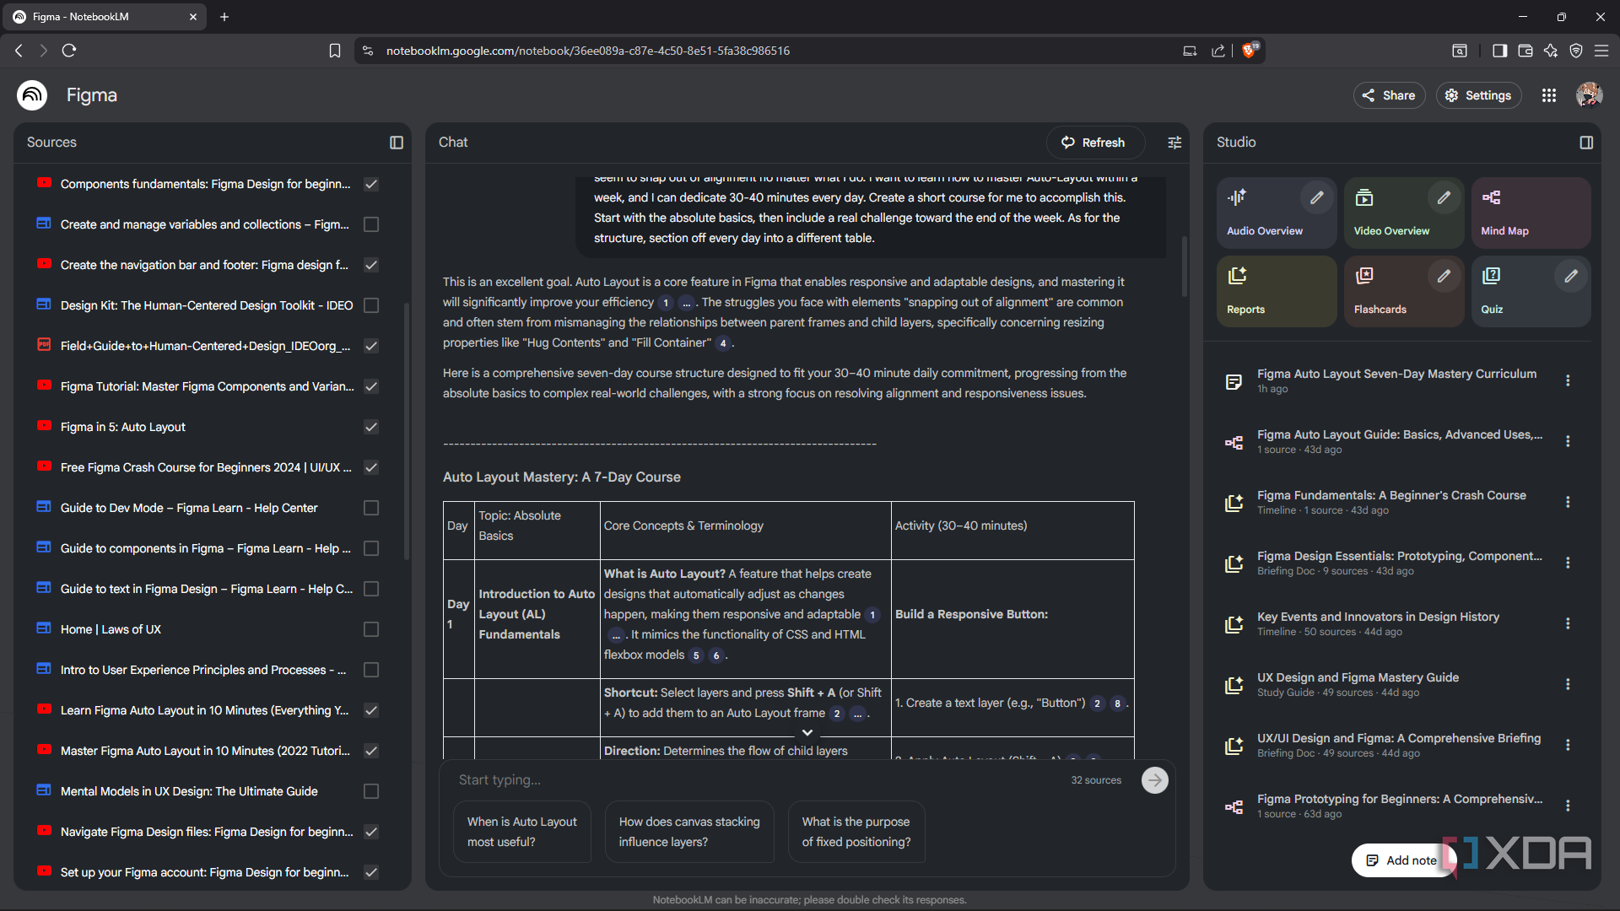Screen dimensions: 1620x911
Task: Check Create and manage variables source
Action: point(371,224)
